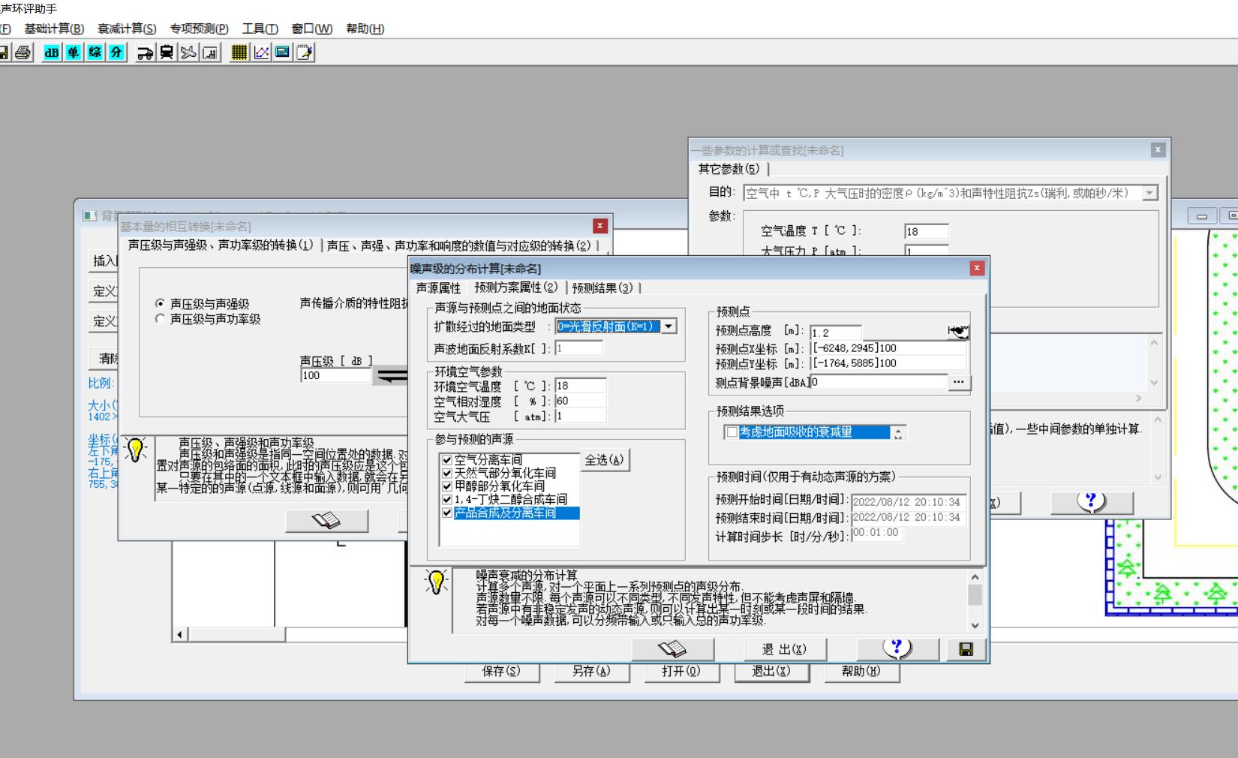Click the question mark help button in noise distribution dialog
Image resolution: width=1238 pixels, height=758 pixels.
(x=897, y=648)
